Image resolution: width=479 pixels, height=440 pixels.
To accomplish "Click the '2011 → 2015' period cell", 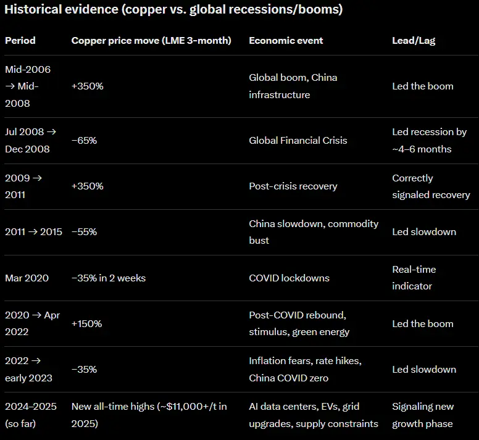I will click(33, 232).
